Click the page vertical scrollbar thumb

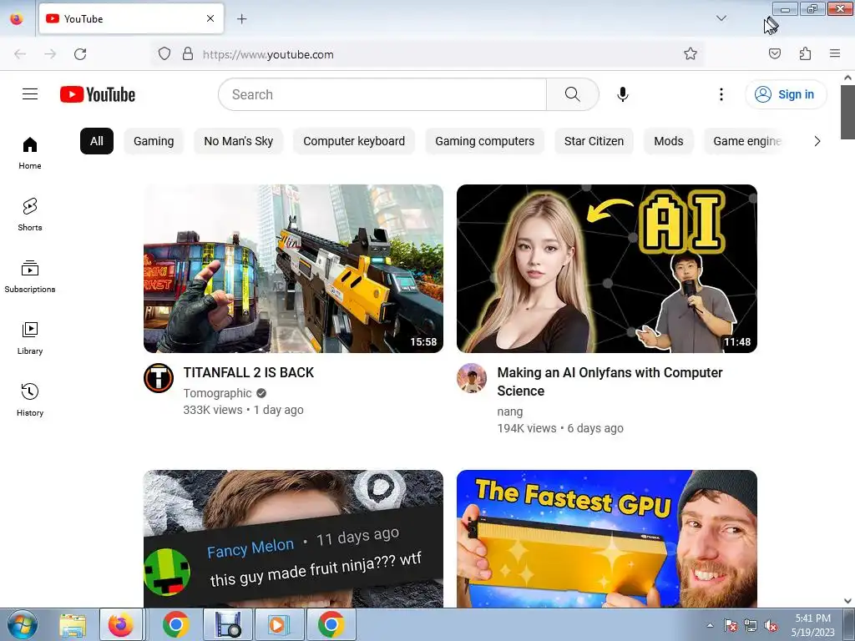point(847,112)
